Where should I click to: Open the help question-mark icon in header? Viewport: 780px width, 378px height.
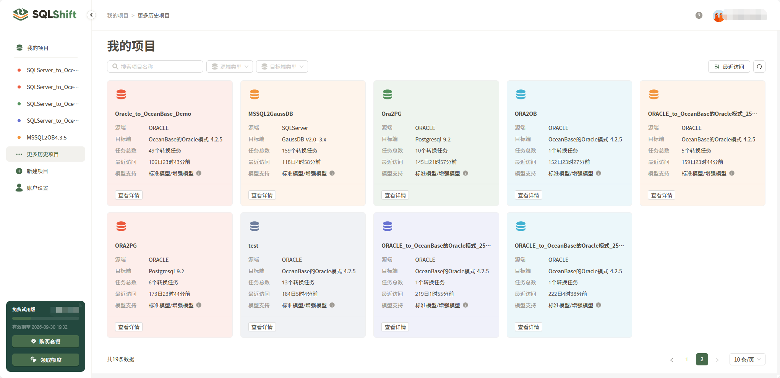pyautogui.click(x=699, y=16)
